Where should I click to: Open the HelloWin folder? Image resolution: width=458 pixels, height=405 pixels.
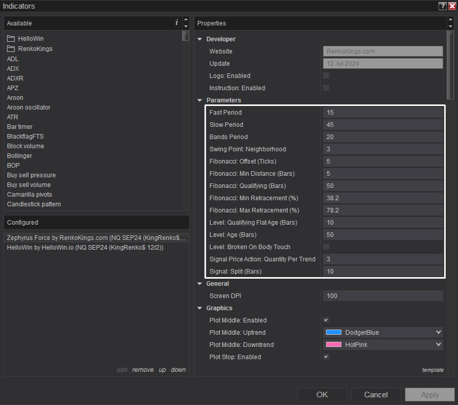click(31, 39)
